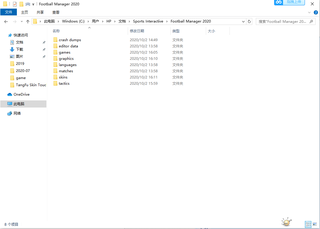Open the Explorer help icon

(x=316, y=12)
